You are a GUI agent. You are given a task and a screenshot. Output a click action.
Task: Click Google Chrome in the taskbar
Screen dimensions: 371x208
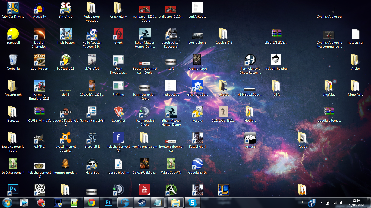pyautogui.click(x=92, y=202)
